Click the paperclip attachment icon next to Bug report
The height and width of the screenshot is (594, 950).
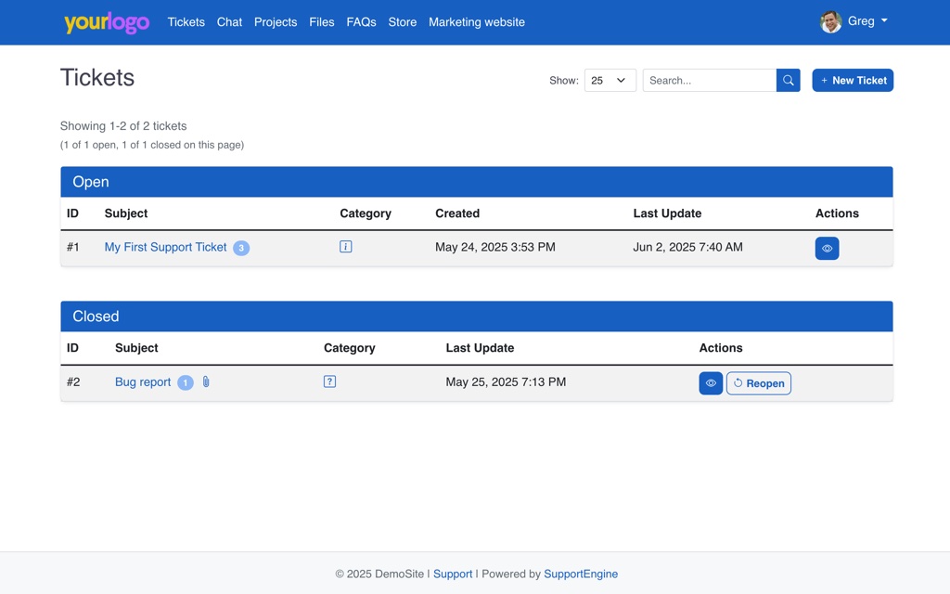(205, 381)
